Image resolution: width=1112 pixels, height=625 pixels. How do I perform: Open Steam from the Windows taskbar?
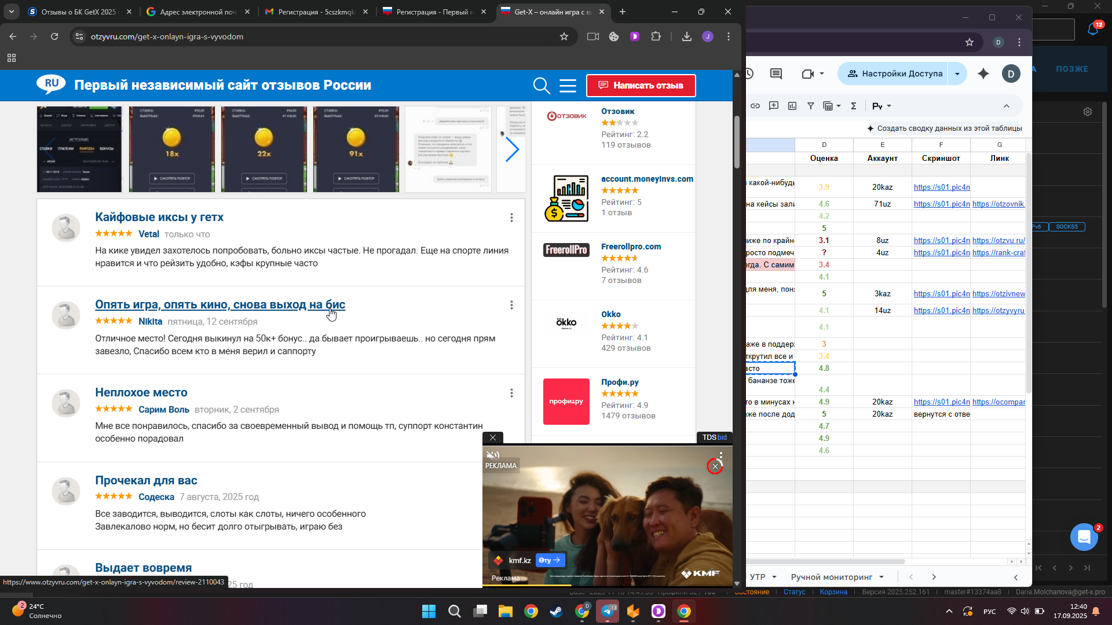[x=557, y=612]
